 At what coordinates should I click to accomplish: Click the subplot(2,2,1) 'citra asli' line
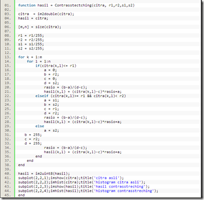point(71,177)
